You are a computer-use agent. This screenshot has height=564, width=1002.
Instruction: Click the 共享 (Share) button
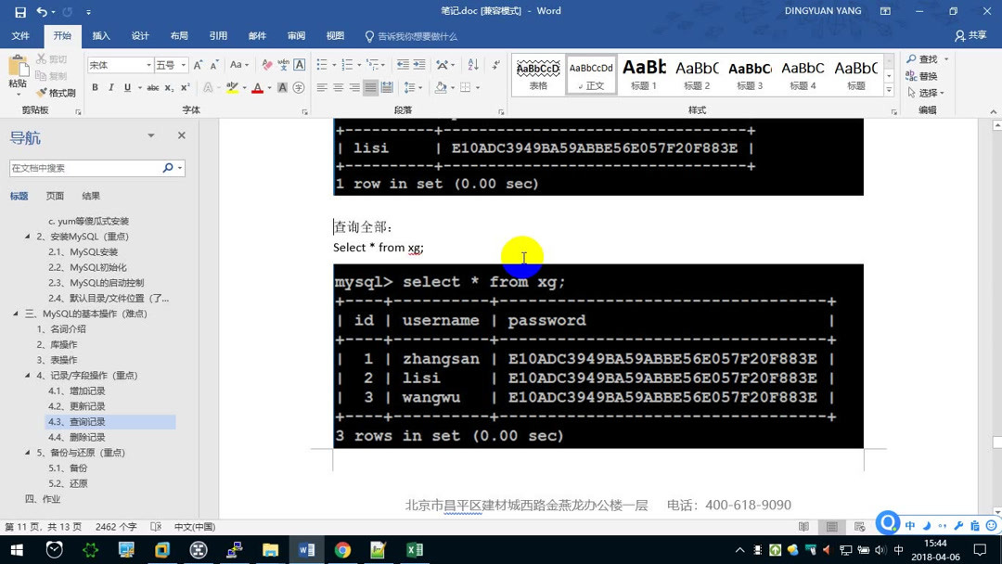[x=969, y=34]
